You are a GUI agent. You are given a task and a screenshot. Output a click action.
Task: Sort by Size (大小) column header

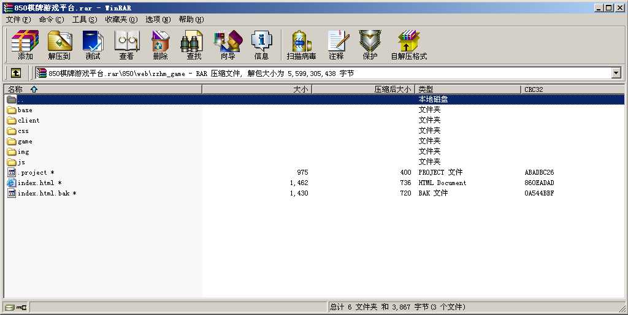257,89
